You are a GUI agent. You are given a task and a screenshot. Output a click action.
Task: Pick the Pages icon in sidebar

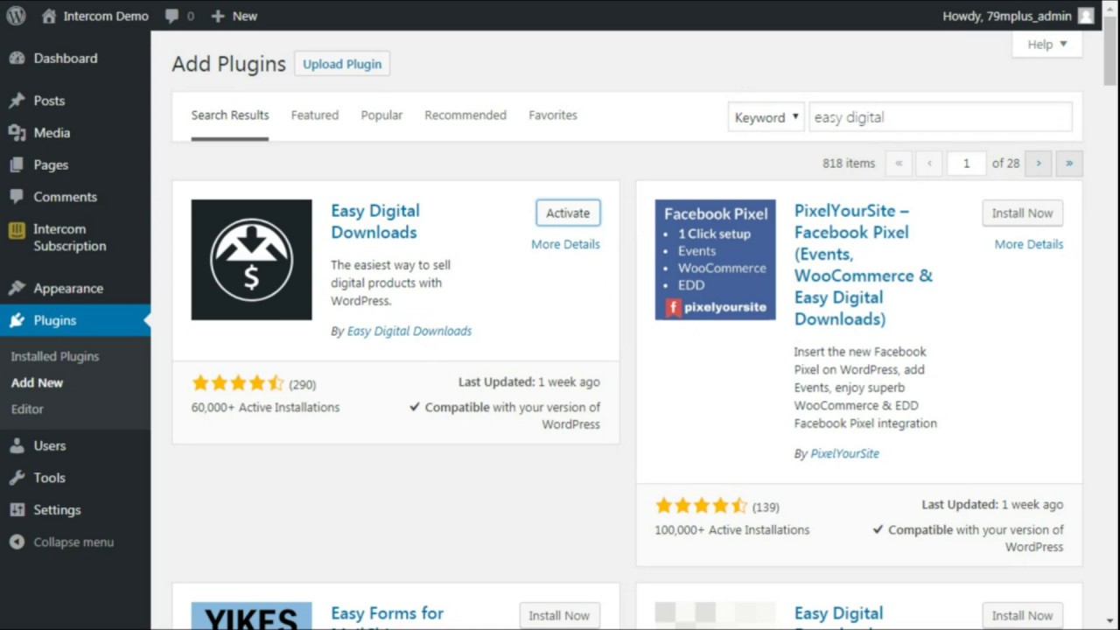(x=17, y=164)
